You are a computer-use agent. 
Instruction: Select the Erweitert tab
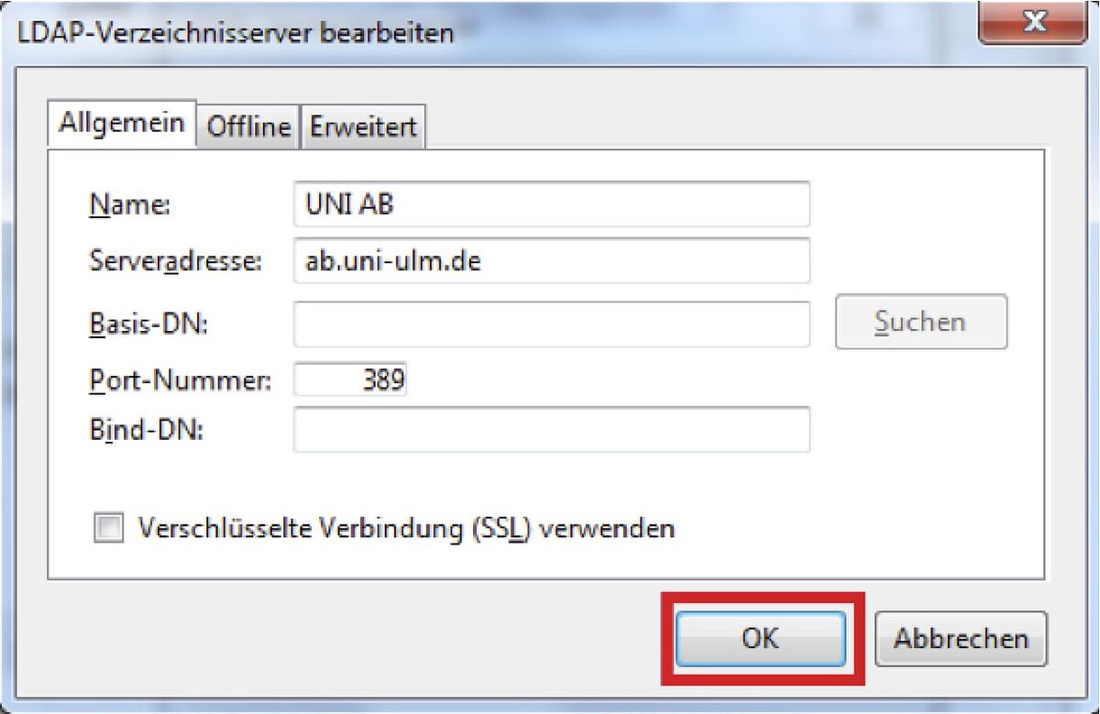(363, 127)
